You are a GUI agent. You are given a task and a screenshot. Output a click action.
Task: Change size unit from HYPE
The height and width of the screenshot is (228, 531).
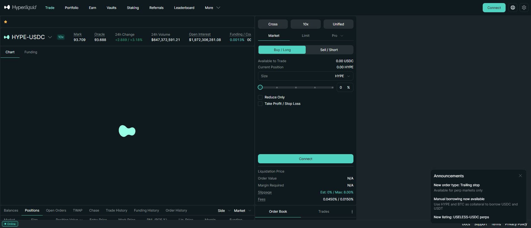(x=342, y=76)
